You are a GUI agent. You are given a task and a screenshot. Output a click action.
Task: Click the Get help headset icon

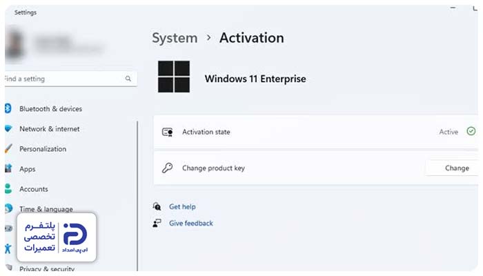coord(157,206)
